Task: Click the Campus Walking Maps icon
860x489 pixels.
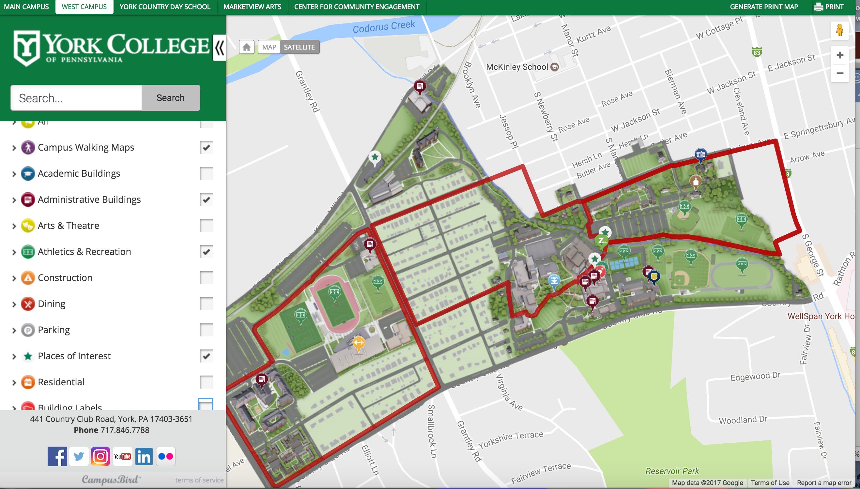Action: click(28, 147)
